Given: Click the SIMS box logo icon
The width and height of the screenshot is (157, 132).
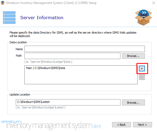Looking at the screenshot, I should 143,17.
